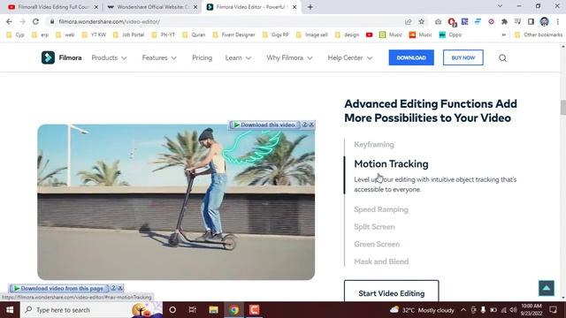The width and height of the screenshot is (566, 318).
Task: Select the Green Screen feature
Action: [x=377, y=244]
